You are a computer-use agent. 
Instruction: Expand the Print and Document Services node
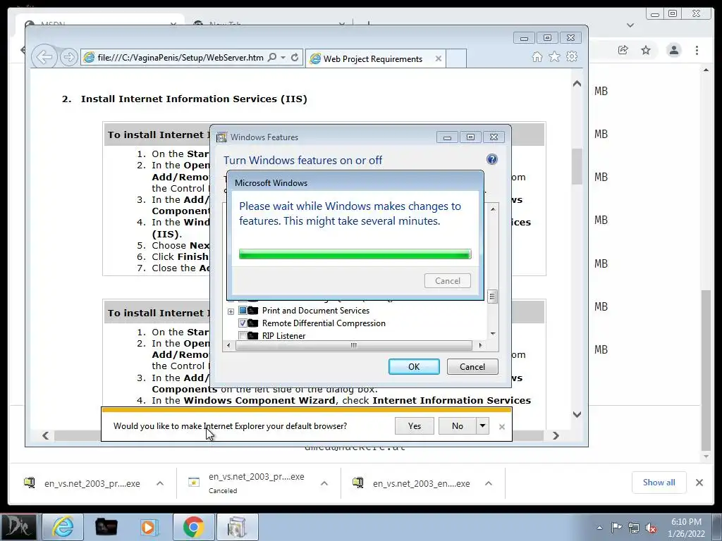(x=231, y=311)
